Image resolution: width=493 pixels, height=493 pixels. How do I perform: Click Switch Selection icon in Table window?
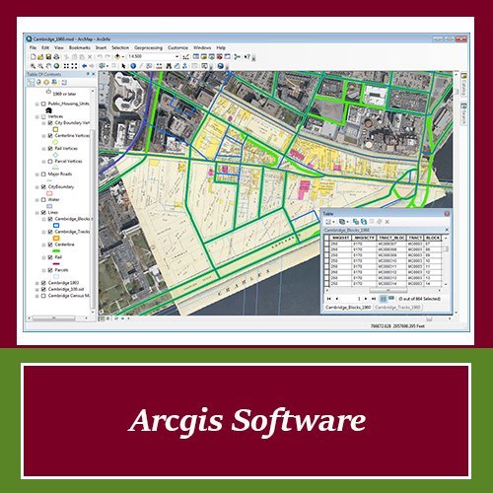(x=364, y=222)
